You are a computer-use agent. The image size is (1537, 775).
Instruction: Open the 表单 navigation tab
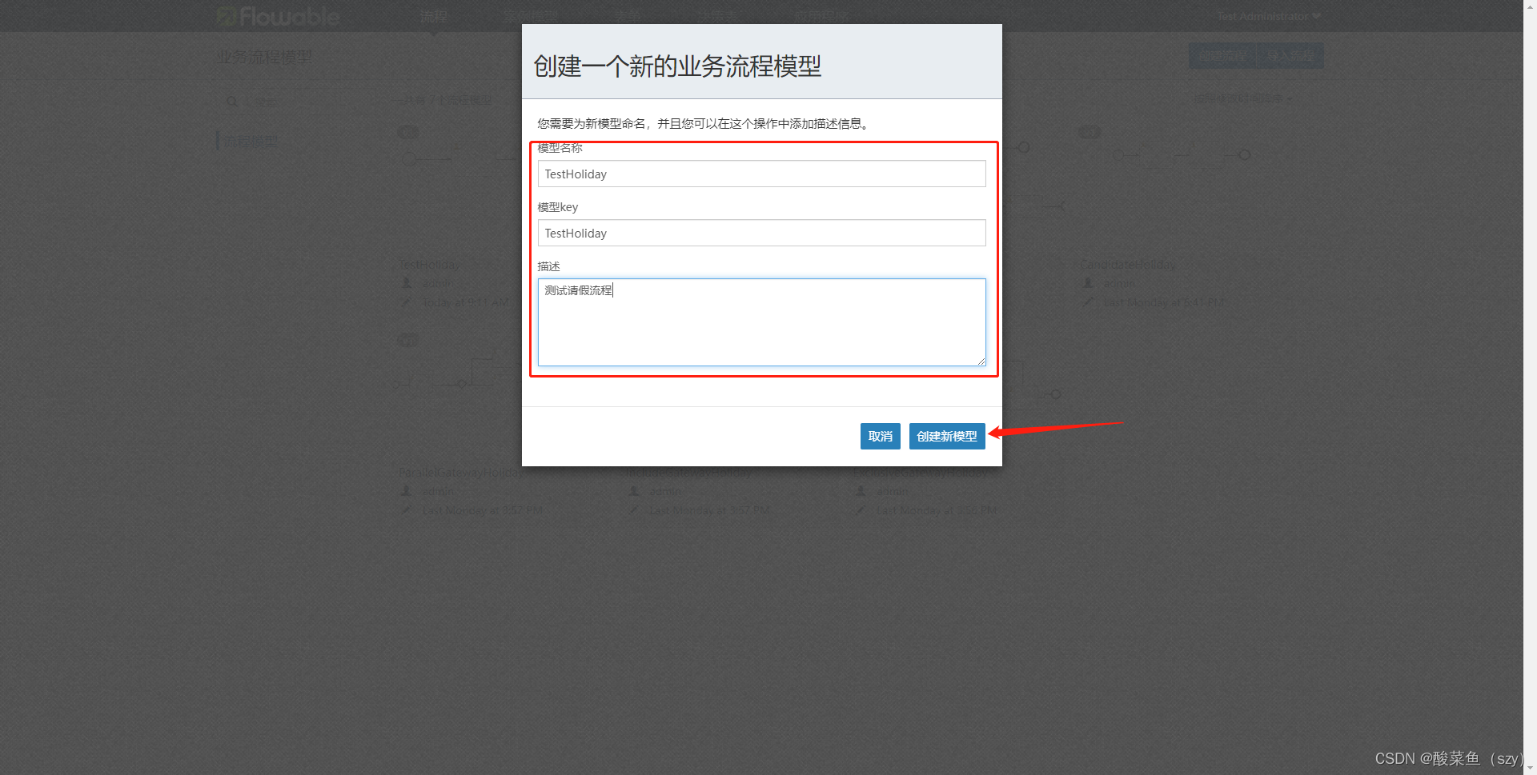[627, 16]
